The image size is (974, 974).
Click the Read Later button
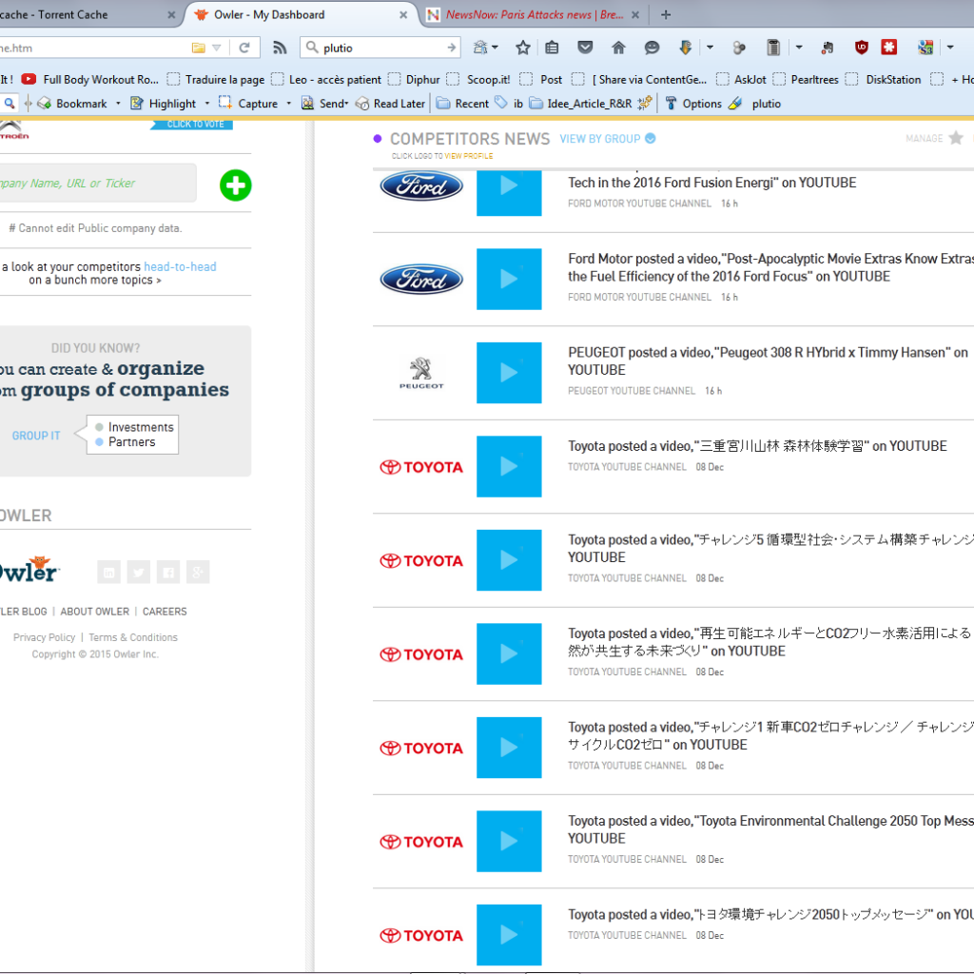[x=390, y=104]
